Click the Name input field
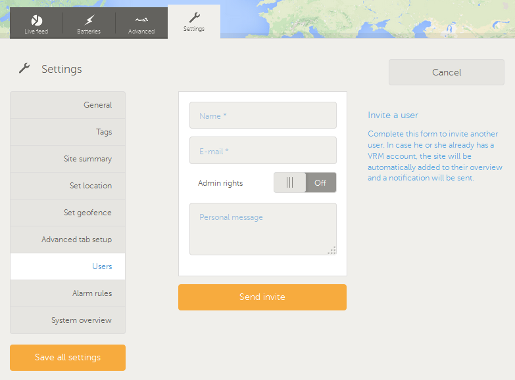 [262, 116]
